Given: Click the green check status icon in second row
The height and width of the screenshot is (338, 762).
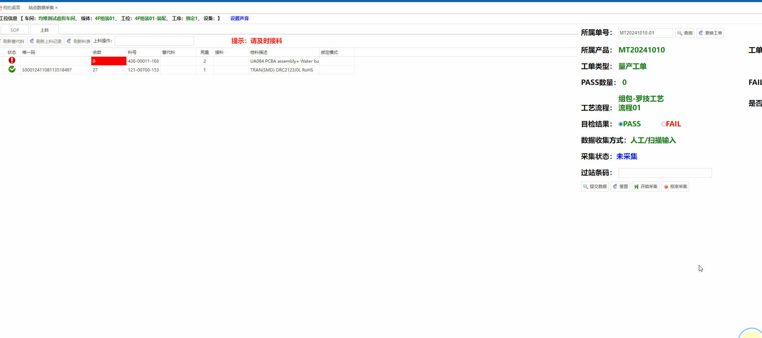Looking at the screenshot, I should (x=12, y=69).
